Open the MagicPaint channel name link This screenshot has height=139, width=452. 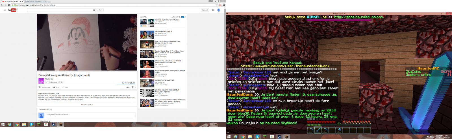49,79
